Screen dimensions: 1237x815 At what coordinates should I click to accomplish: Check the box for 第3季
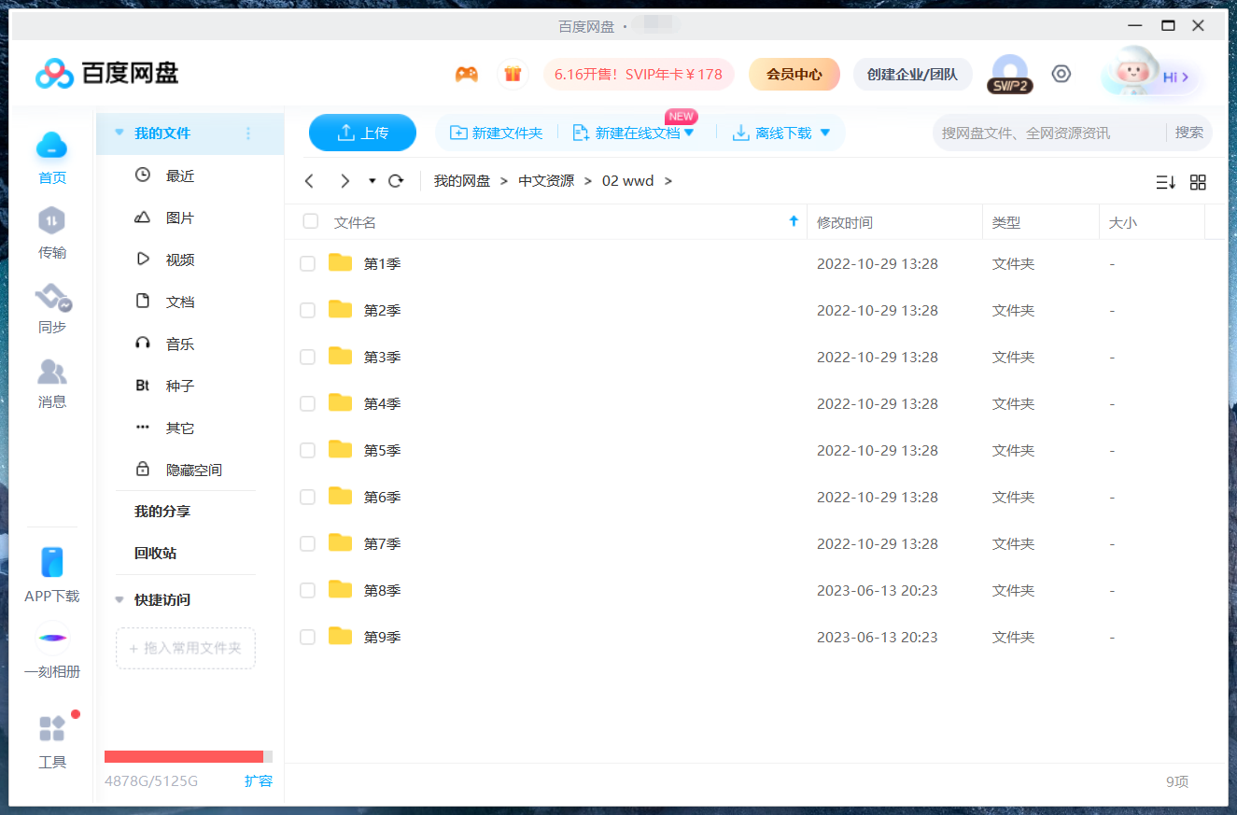coord(307,358)
